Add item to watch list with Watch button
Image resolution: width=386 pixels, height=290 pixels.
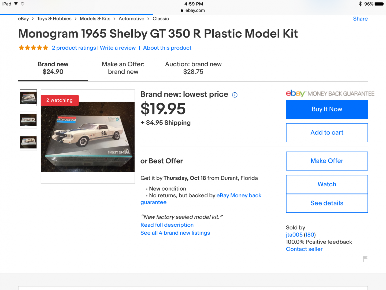(x=327, y=184)
